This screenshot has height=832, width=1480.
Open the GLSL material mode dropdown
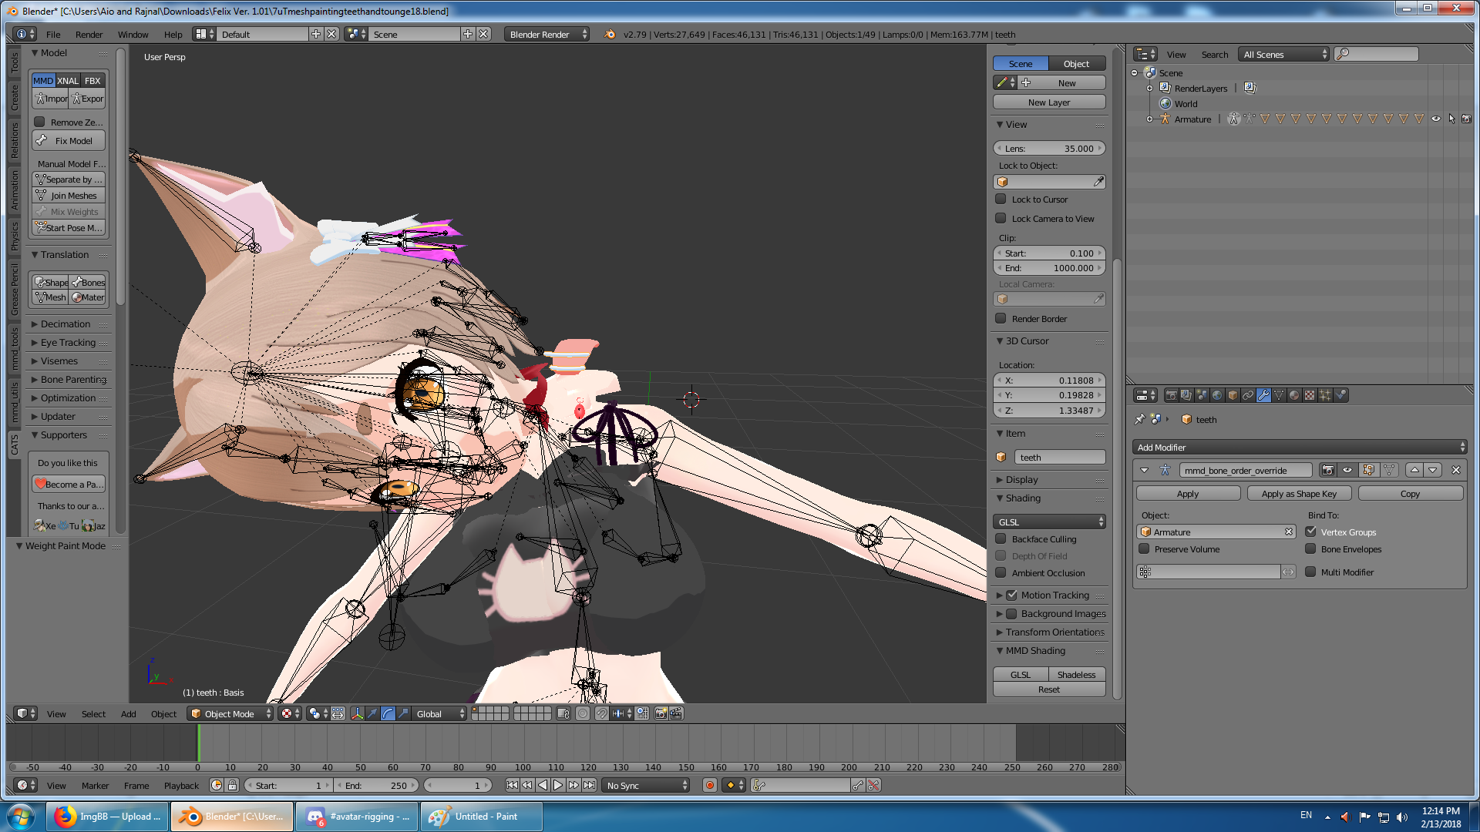[x=1049, y=522]
